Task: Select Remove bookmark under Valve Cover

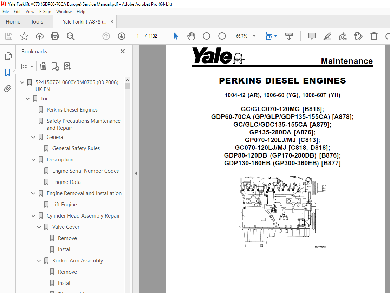Action: pos(67,238)
